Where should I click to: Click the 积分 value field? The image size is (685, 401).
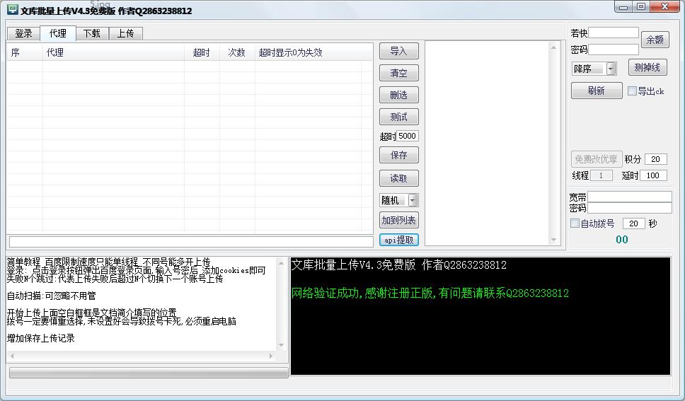(x=656, y=159)
